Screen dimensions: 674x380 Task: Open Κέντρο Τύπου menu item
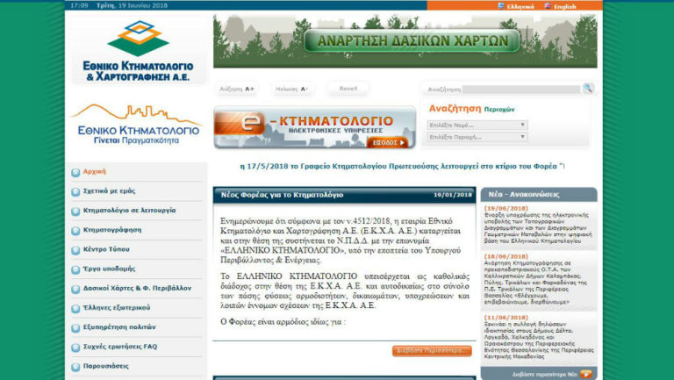[106, 249]
